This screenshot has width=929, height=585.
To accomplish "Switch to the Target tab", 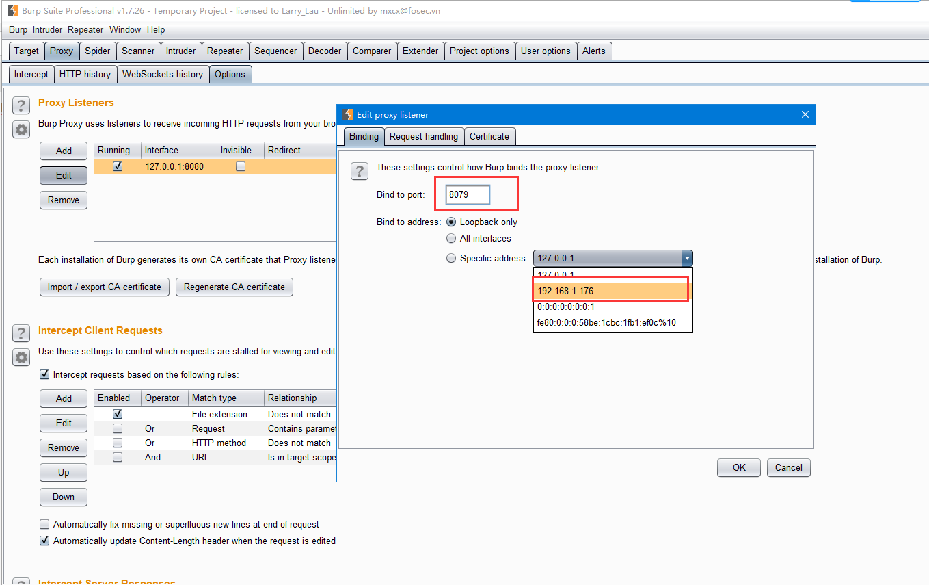I will [27, 51].
